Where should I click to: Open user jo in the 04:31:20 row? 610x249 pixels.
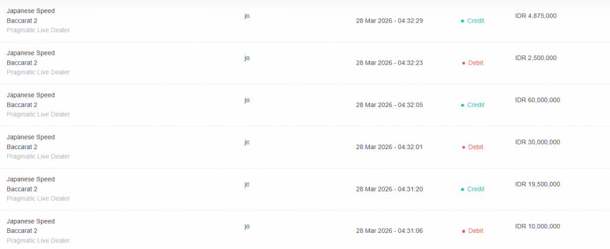point(247,184)
